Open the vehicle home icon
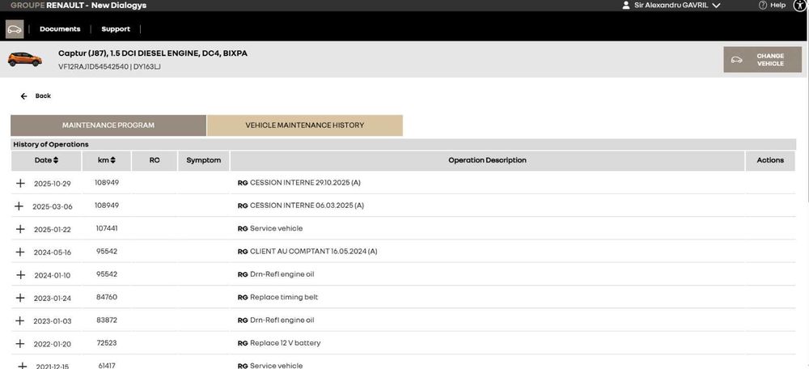The image size is (809, 369). [15, 29]
